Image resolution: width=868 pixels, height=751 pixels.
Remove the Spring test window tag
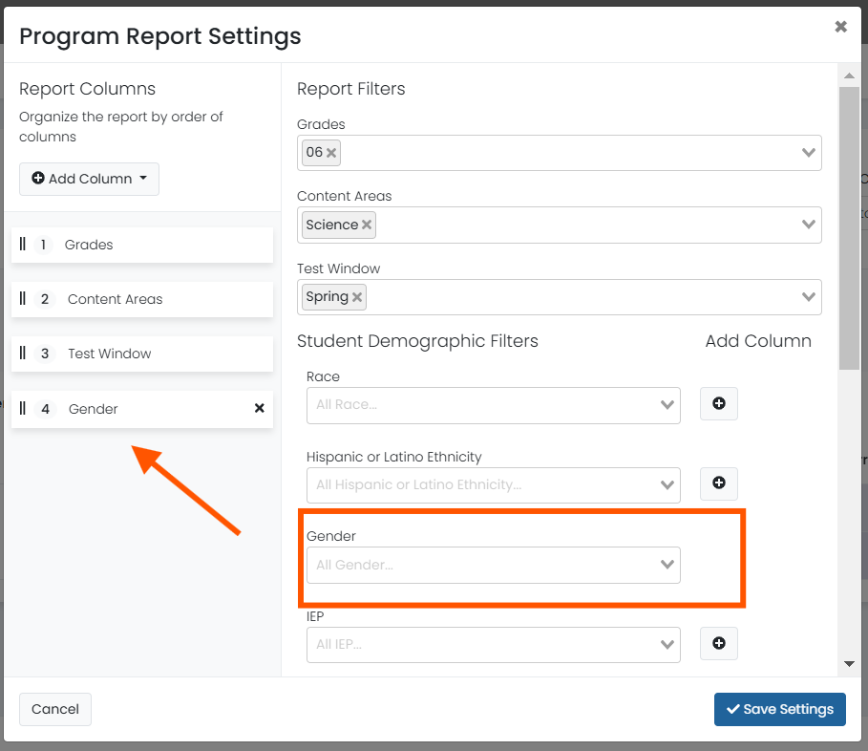(x=357, y=297)
